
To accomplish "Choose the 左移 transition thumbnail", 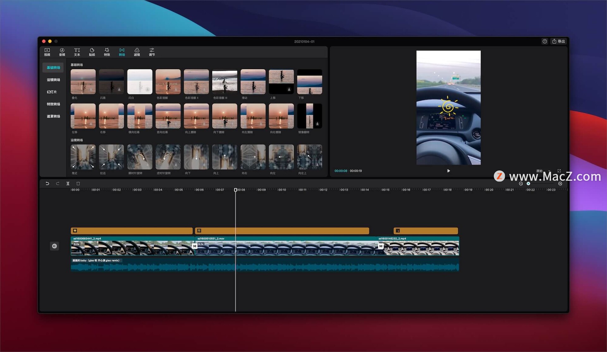I will pyautogui.click(x=83, y=116).
